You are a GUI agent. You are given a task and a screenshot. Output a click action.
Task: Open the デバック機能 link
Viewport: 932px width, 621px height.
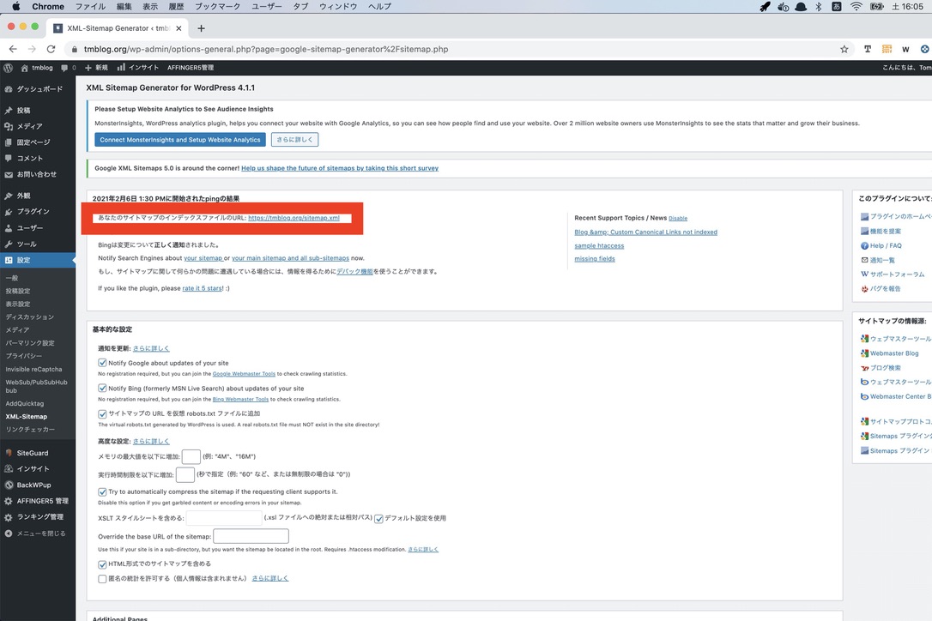coord(354,272)
